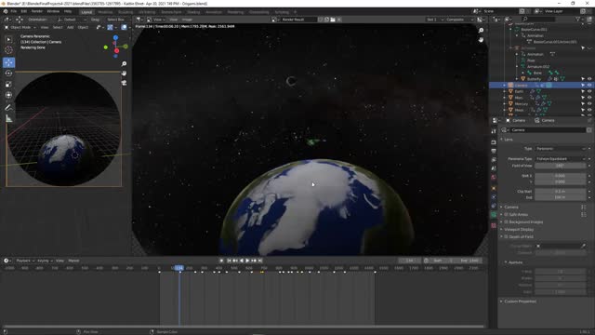Viewport: 595px width, 335px height.
Task: Toggle camera view icon in 3D viewport
Action: point(124,83)
